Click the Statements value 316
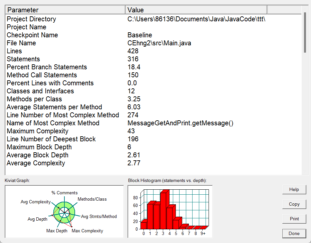 point(133,59)
